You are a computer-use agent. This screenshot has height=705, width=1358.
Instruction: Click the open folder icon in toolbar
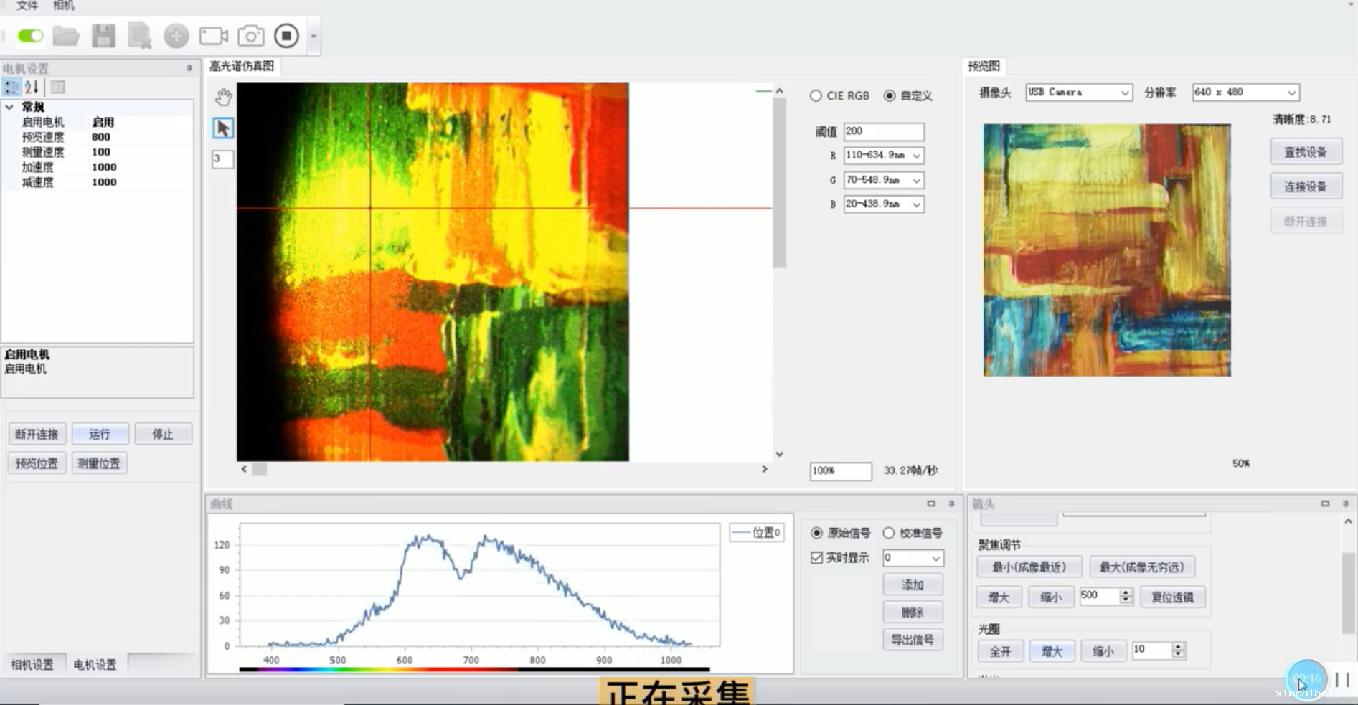[x=66, y=36]
